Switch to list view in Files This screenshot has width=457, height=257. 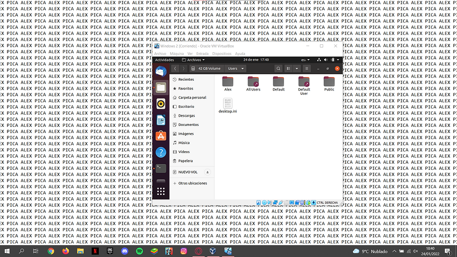(x=289, y=69)
